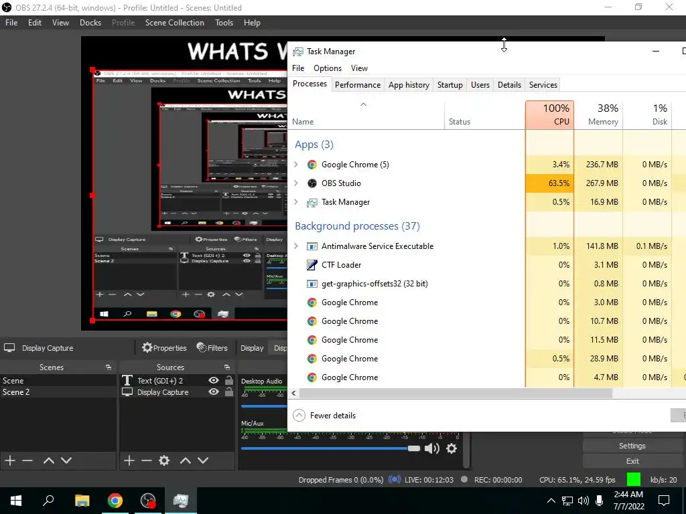The height and width of the screenshot is (514, 686).
Task: Open taskbar search magnifier
Action: tap(48, 500)
